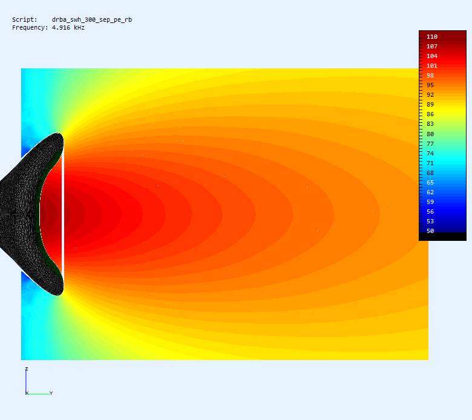Click the 74 value on the color legend
The image size is (472, 420).
point(430,153)
